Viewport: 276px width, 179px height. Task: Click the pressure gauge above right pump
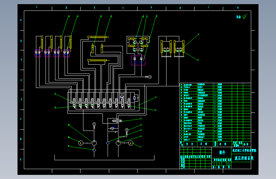(127, 130)
